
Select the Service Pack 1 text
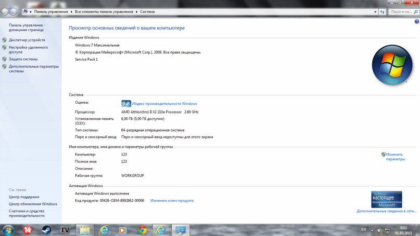point(86,59)
